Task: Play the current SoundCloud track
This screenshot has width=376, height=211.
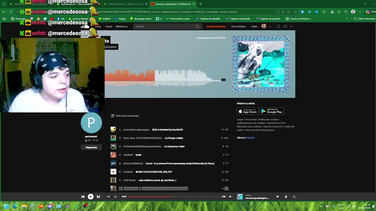Action: coord(90,197)
